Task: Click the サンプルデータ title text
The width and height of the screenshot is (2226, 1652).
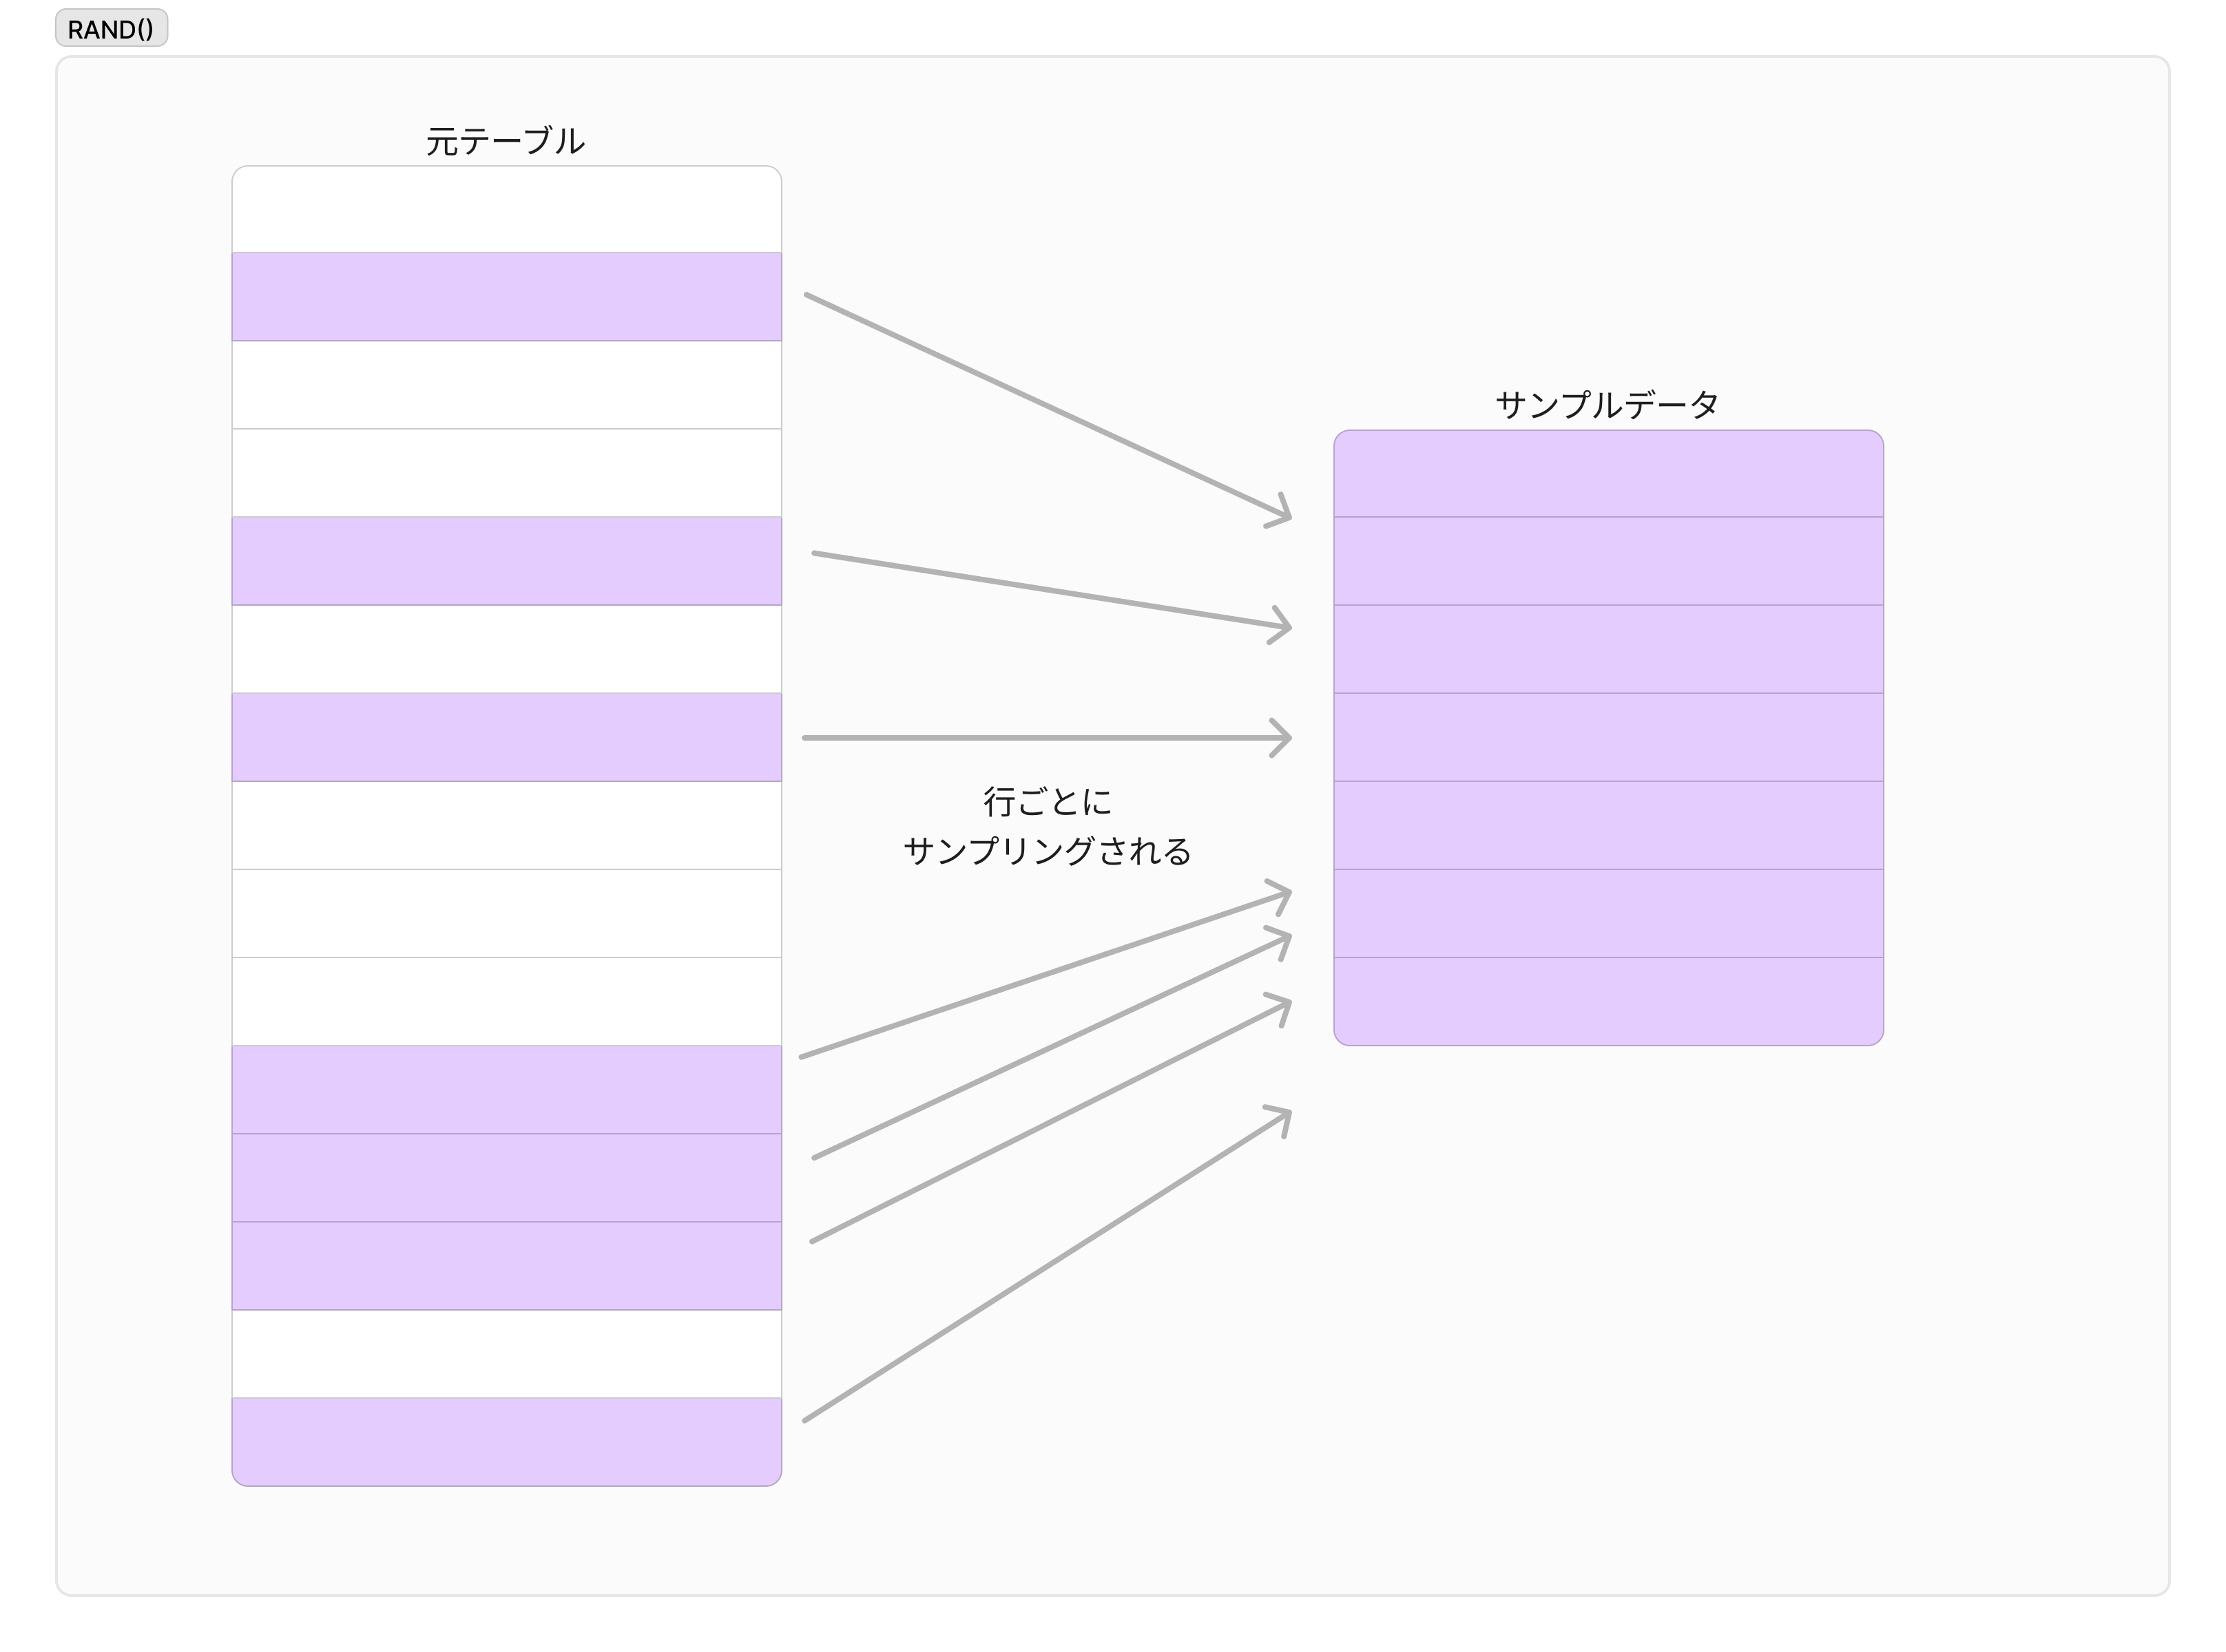Action: (1607, 405)
